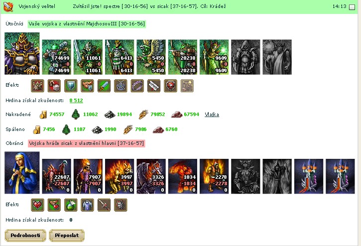Viewport: 361px width, 246px height.
Task: Select the blue shield effect icon
Action: click(x=71, y=86)
